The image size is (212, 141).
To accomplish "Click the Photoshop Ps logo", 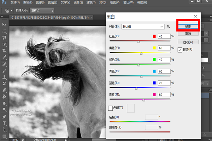I will pos(4,2).
